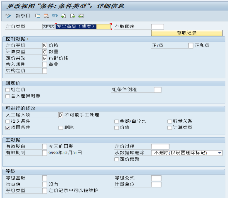Click the undo change arrow icon
228x198 pixels.
point(55,16)
